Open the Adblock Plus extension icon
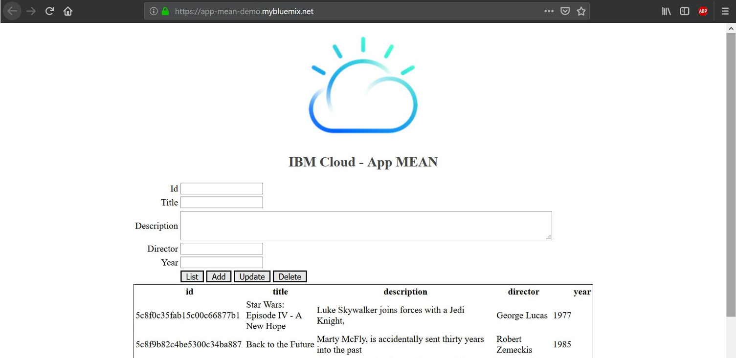Screen dimensions: 736x358 click(x=703, y=10)
